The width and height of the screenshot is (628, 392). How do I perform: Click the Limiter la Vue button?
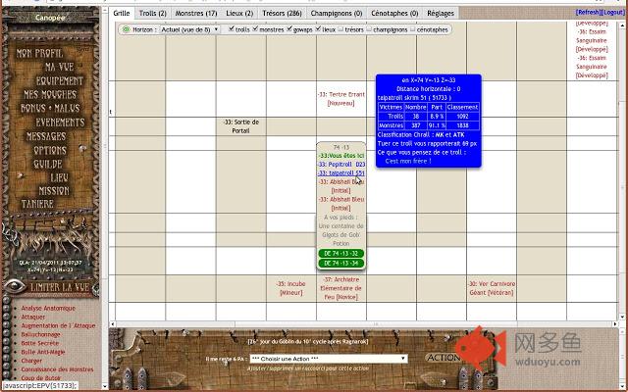[60, 287]
